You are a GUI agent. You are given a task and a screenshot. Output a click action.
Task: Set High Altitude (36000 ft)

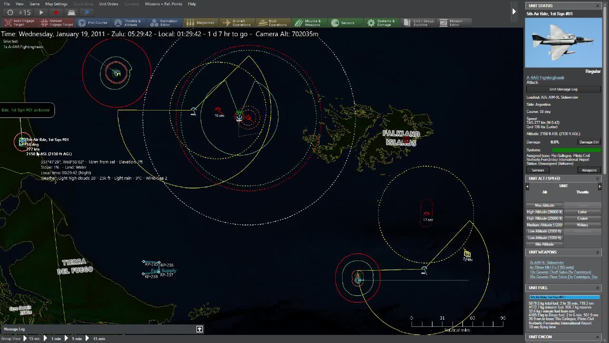544,212
